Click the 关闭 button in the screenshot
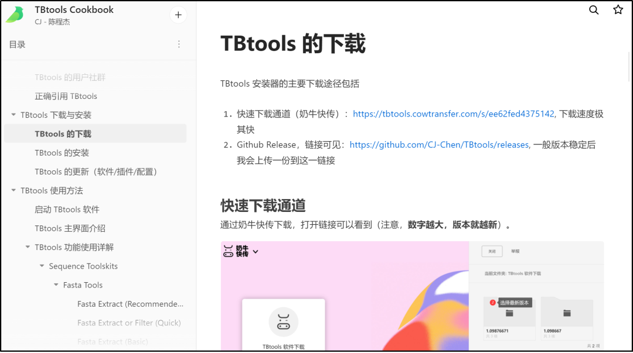Screen dimensions: 633x353 [491, 251]
